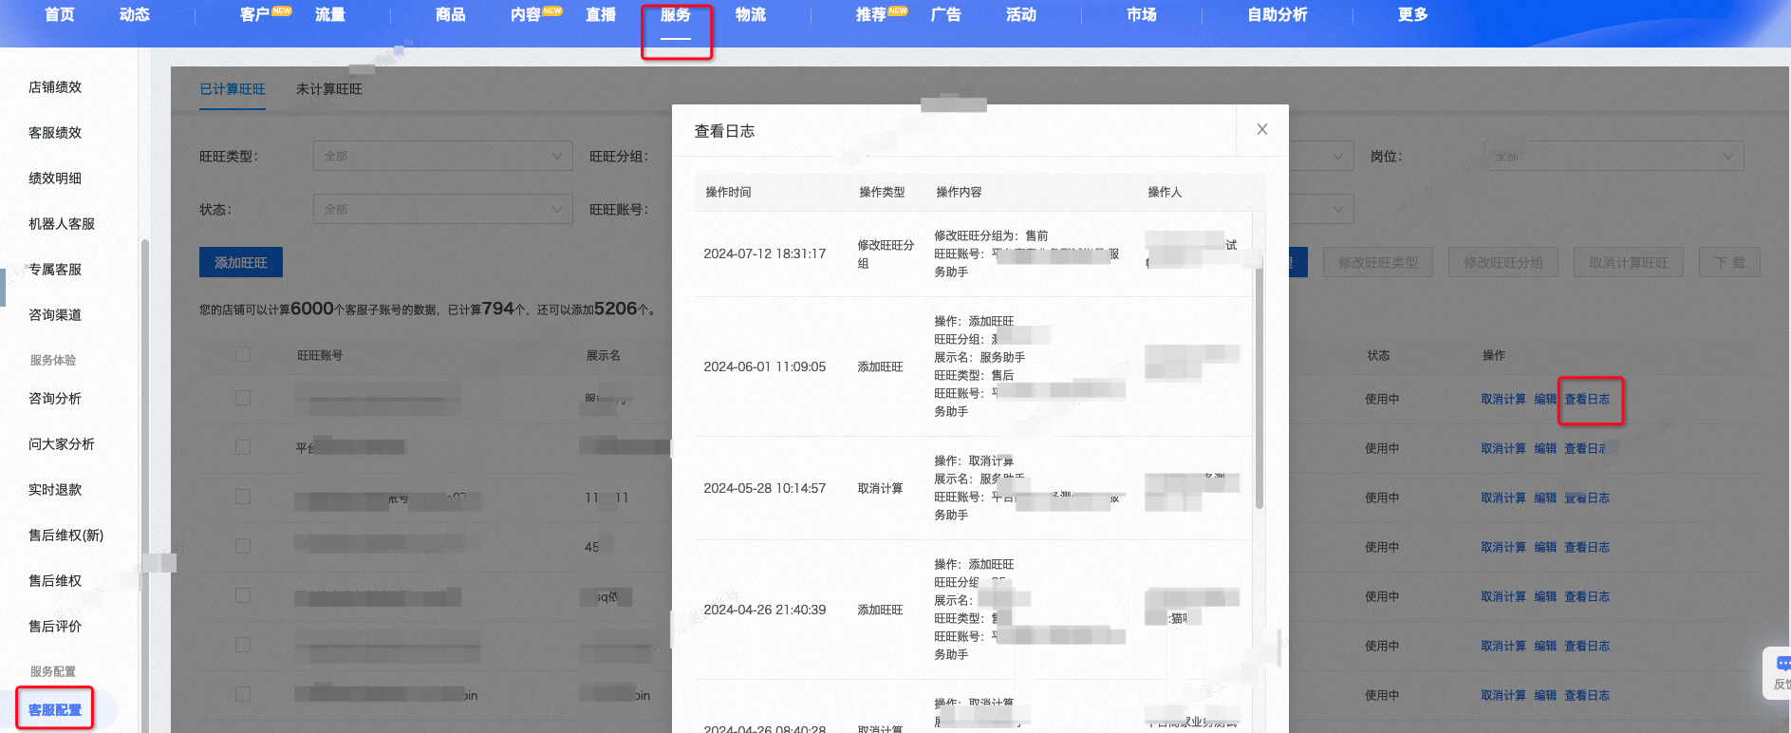Open 机器人客服 in the sidebar
1791x733 pixels.
(x=62, y=224)
